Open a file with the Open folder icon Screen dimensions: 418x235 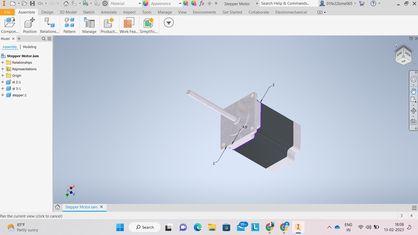[24, 3]
